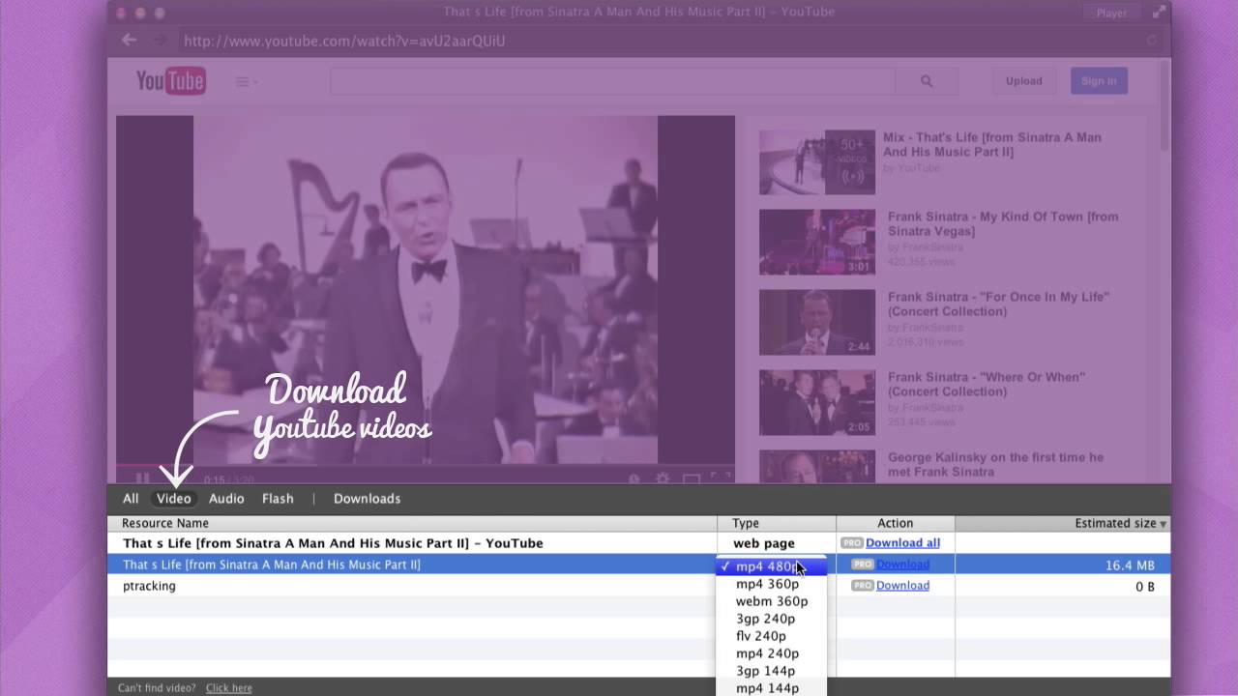Open the Where Or When video thumbnail
1238x696 pixels.
[x=817, y=403]
